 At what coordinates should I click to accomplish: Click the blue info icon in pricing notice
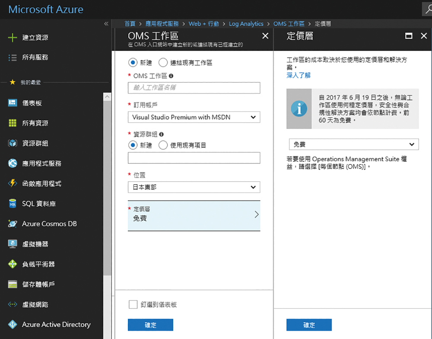299,109
